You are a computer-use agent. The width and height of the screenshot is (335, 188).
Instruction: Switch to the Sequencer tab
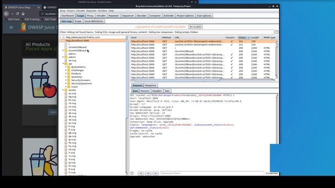coord(128,16)
